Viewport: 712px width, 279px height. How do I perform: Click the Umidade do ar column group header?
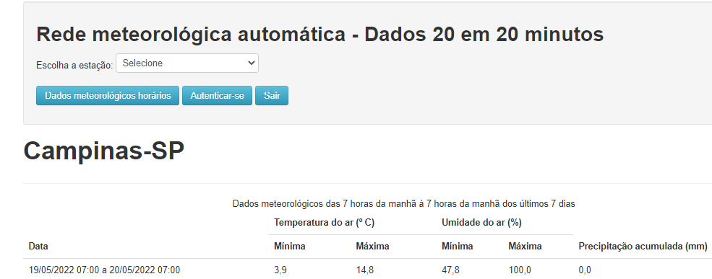click(x=481, y=222)
